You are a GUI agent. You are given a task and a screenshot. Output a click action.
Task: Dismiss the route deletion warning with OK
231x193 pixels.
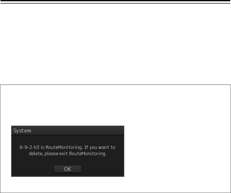(x=67, y=169)
